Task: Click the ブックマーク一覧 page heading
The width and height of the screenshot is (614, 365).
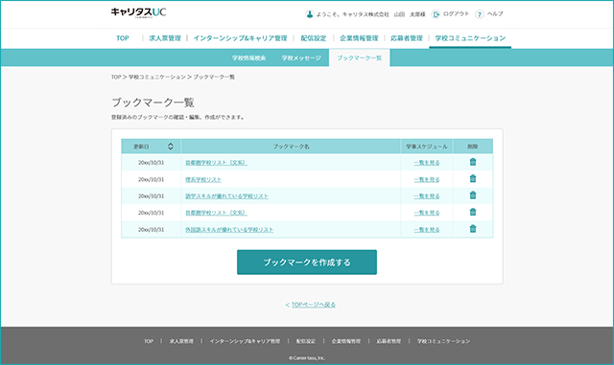Action: click(153, 103)
